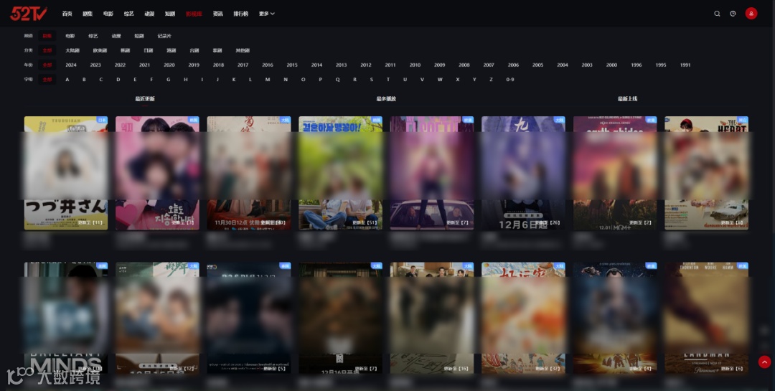Screen dimensions: 775x391
Task: Click the red back-to-top arrow button
Action: point(764,362)
